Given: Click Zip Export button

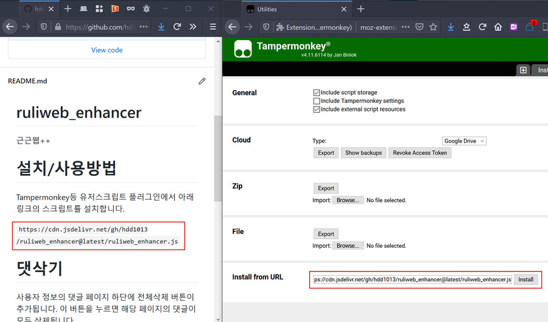Looking at the screenshot, I should [326, 188].
